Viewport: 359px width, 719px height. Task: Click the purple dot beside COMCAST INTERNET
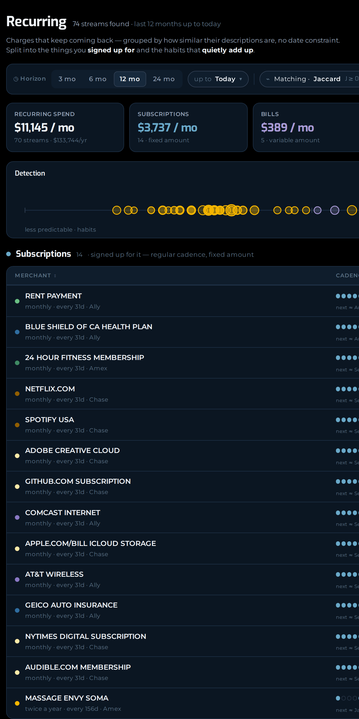[17, 517]
